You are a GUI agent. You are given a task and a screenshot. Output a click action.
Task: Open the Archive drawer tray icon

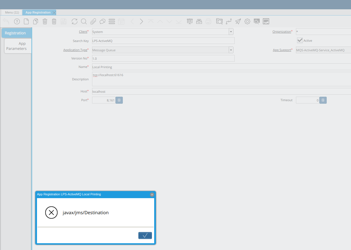(x=199, y=21)
